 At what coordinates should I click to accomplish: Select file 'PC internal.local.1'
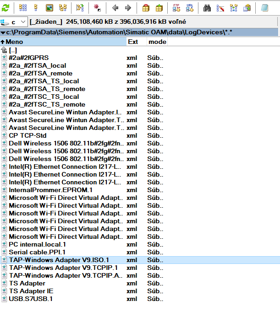tap(37, 244)
